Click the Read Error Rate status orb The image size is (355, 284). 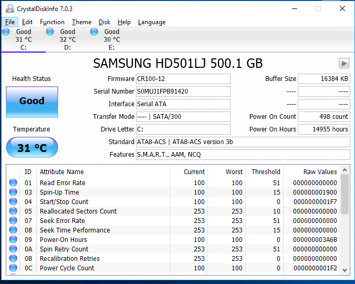[x=13, y=183]
